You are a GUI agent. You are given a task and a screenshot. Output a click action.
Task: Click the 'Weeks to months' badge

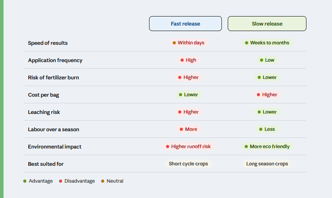pos(267,43)
